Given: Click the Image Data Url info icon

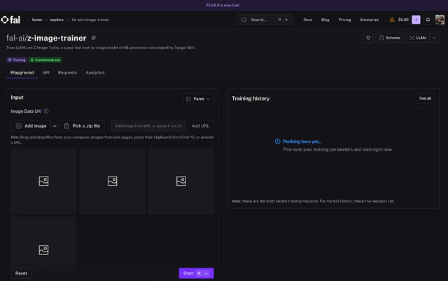Looking at the screenshot, I should tap(46, 111).
